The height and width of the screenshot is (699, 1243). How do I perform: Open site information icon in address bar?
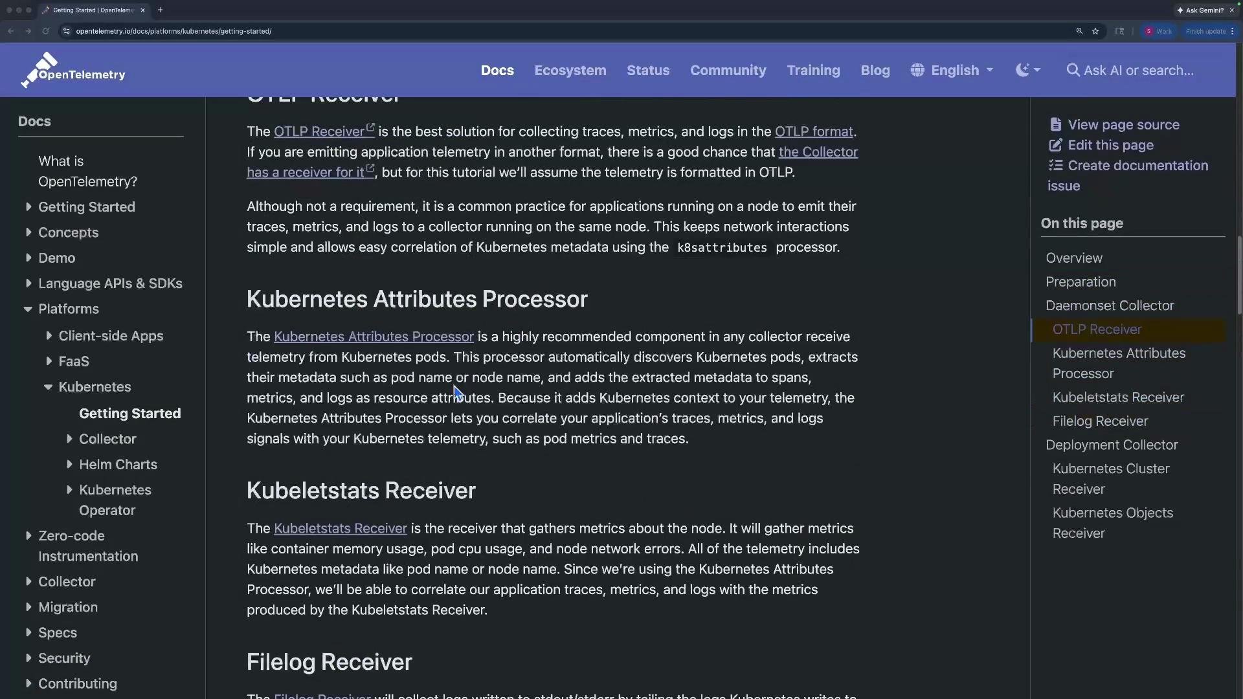[66, 31]
